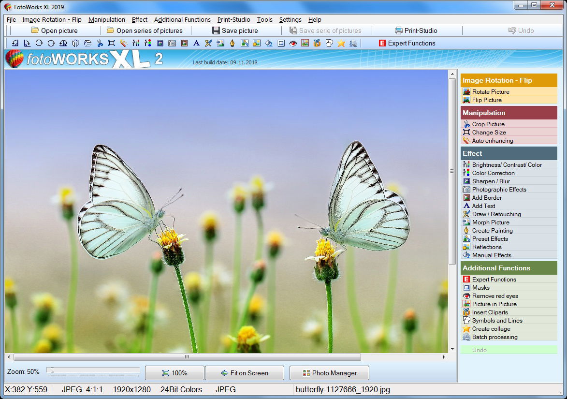Viewport: 567px width, 399px height.
Task: Click the Fit on Screen button
Action: click(x=245, y=373)
